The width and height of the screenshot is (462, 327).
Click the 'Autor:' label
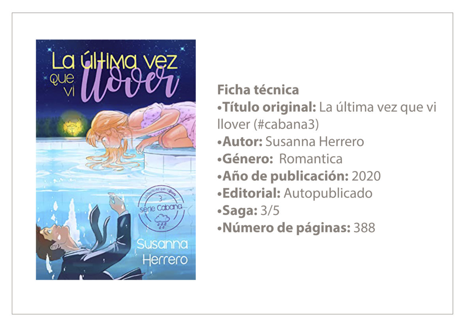pyautogui.click(x=240, y=142)
